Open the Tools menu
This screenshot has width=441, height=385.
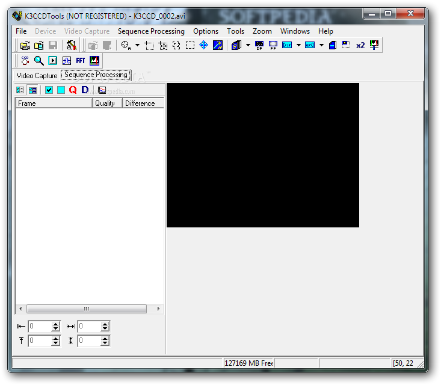pyautogui.click(x=235, y=31)
